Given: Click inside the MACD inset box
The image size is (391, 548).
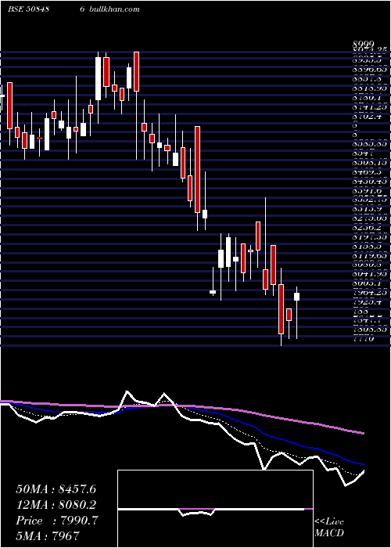Looking at the screenshot, I should [215, 509].
